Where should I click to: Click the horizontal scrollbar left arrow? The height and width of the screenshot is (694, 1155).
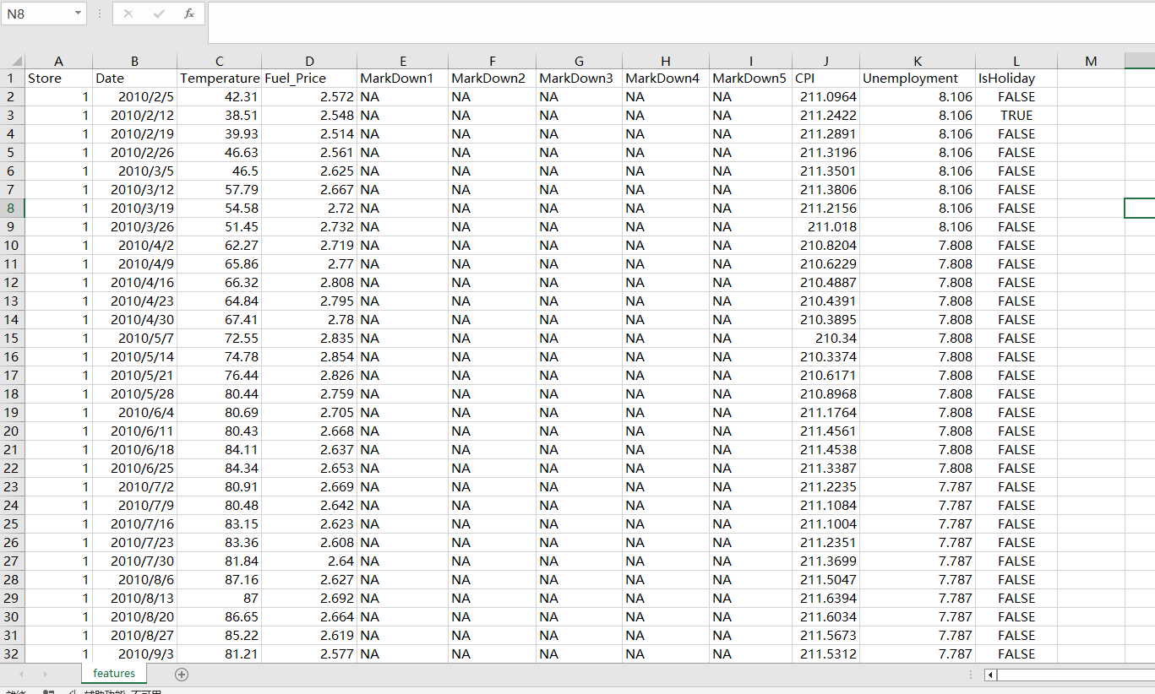click(x=992, y=675)
